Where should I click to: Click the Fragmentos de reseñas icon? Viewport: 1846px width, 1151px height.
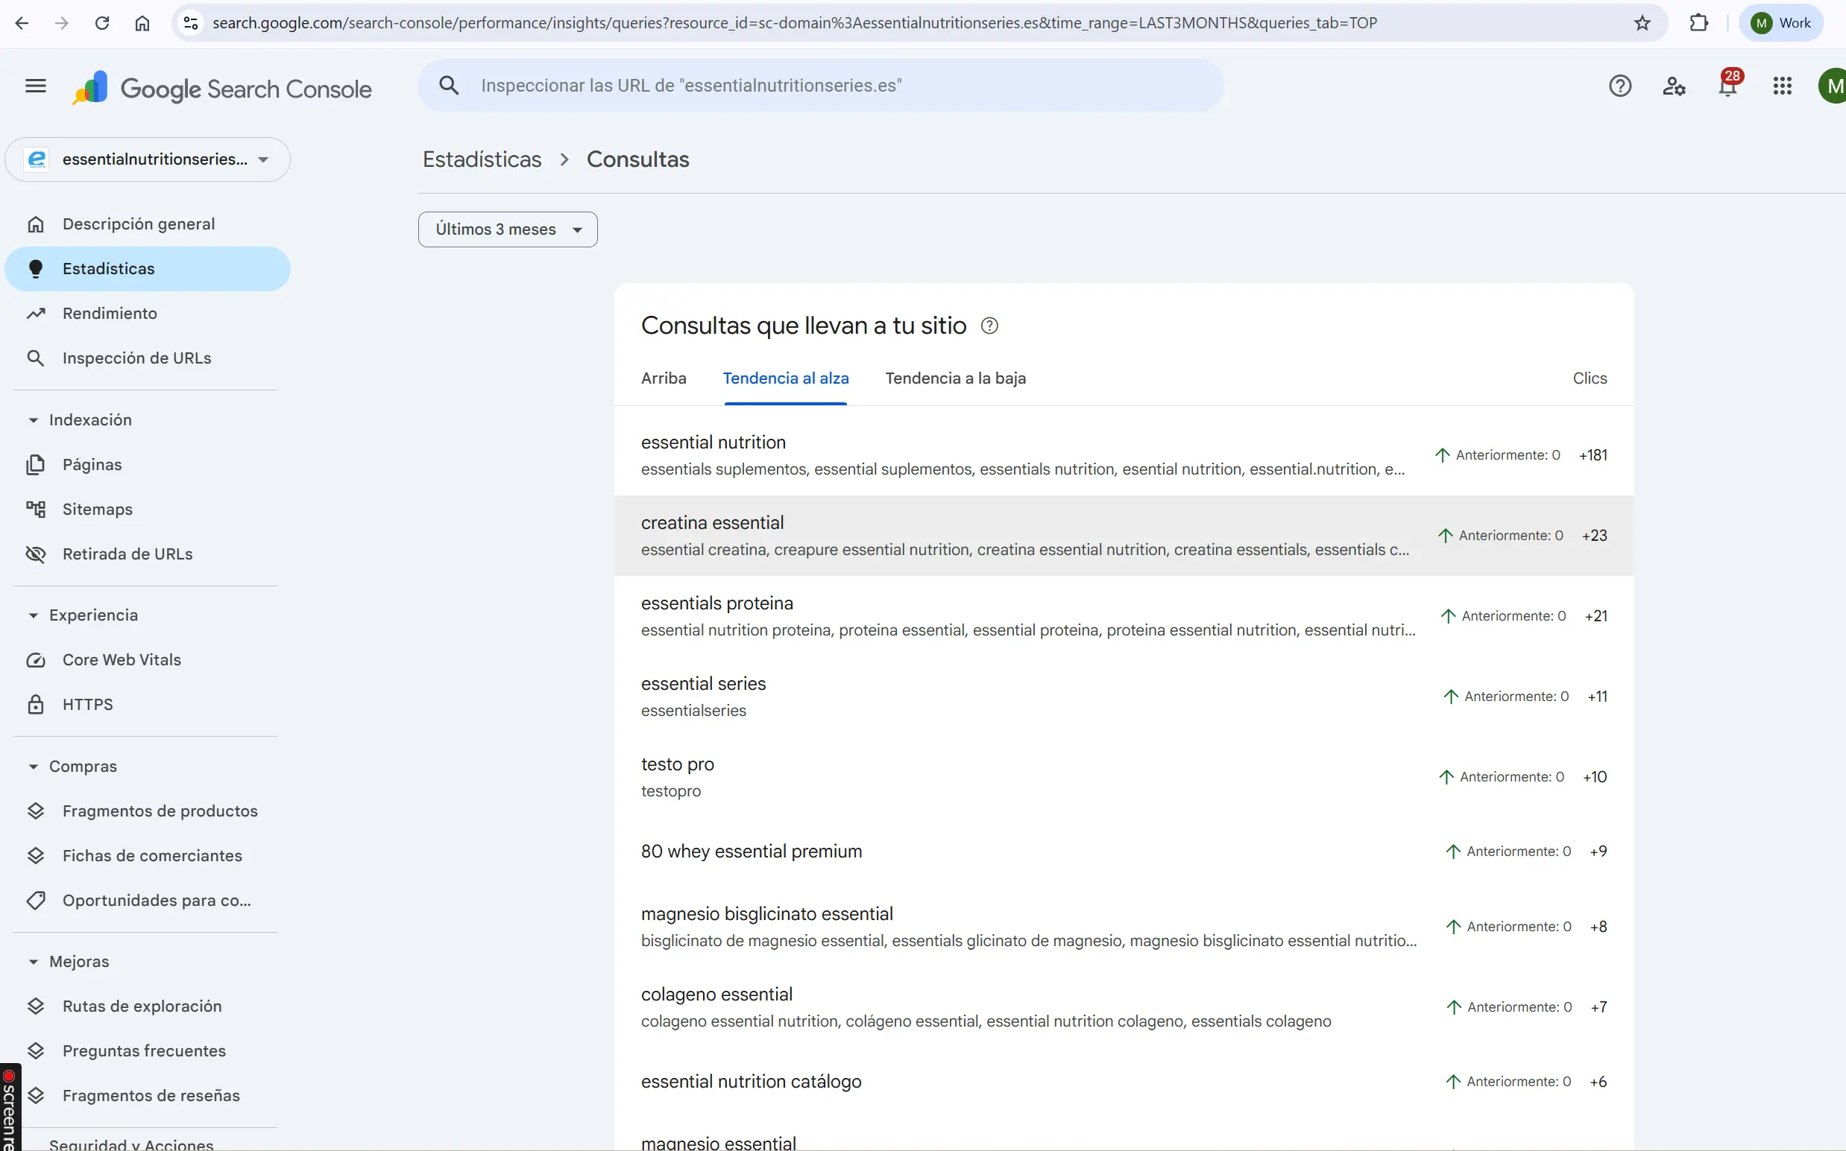36,1095
